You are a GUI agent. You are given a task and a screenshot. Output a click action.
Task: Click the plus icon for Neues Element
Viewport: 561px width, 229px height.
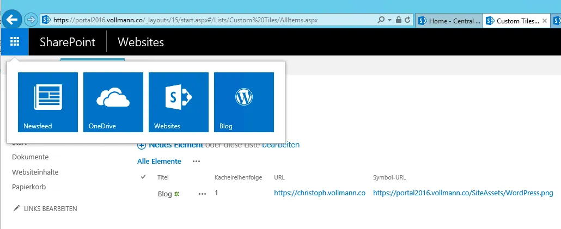click(142, 145)
